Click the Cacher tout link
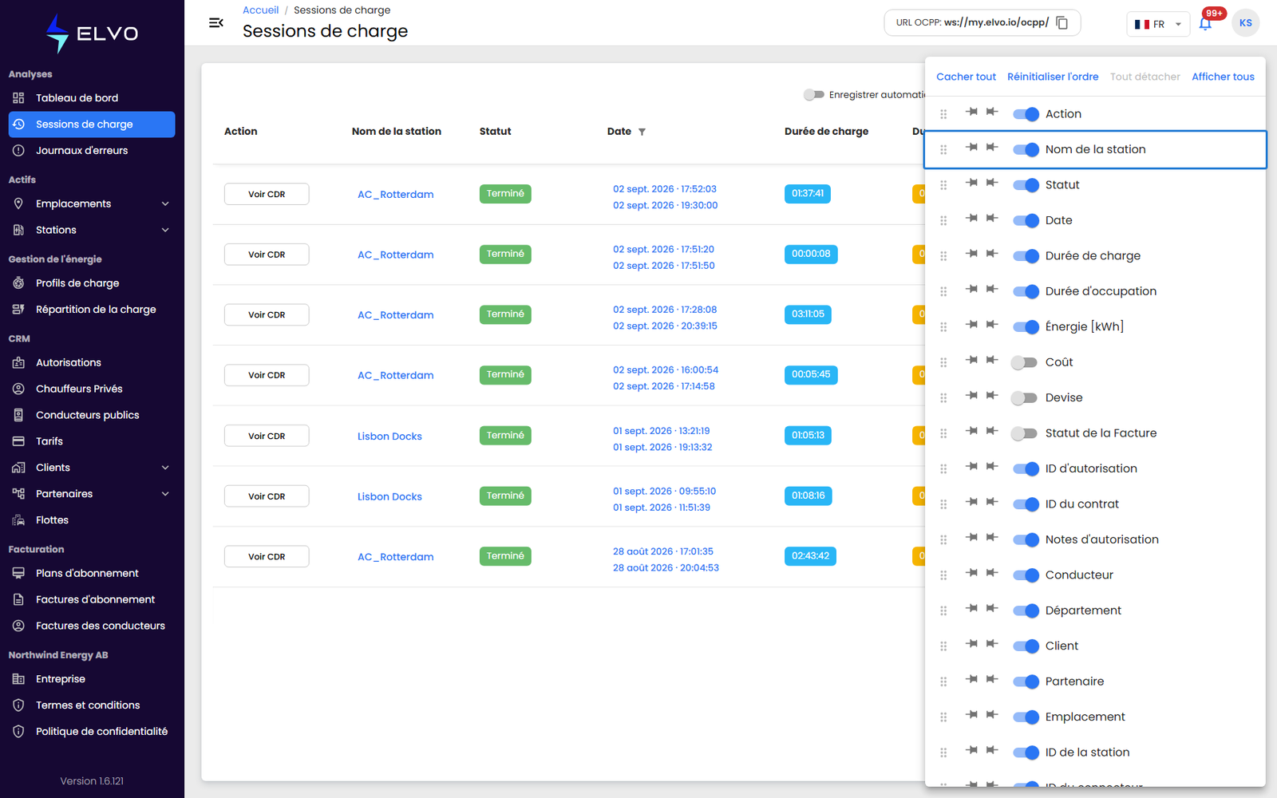The height and width of the screenshot is (798, 1277). (x=966, y=77)
